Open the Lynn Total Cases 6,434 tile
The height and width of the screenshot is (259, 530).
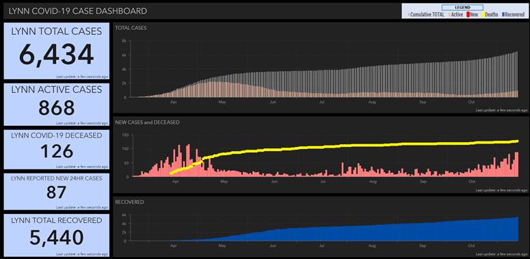57,51
